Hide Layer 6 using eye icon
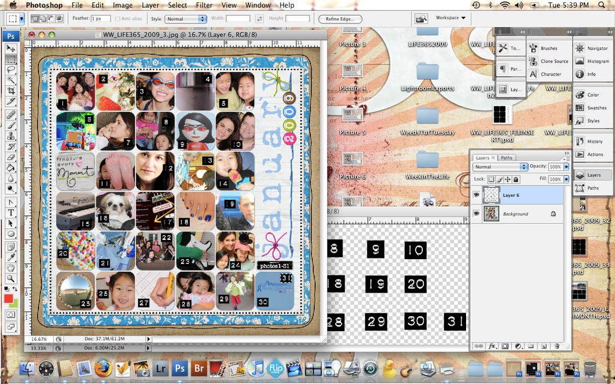 [476, 195]
